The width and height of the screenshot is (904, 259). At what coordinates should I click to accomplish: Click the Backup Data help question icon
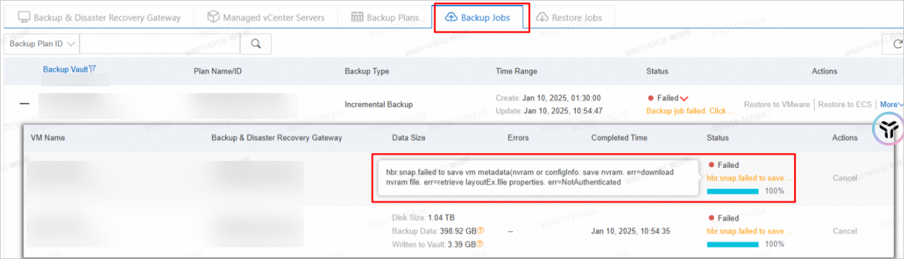[481, 231]
